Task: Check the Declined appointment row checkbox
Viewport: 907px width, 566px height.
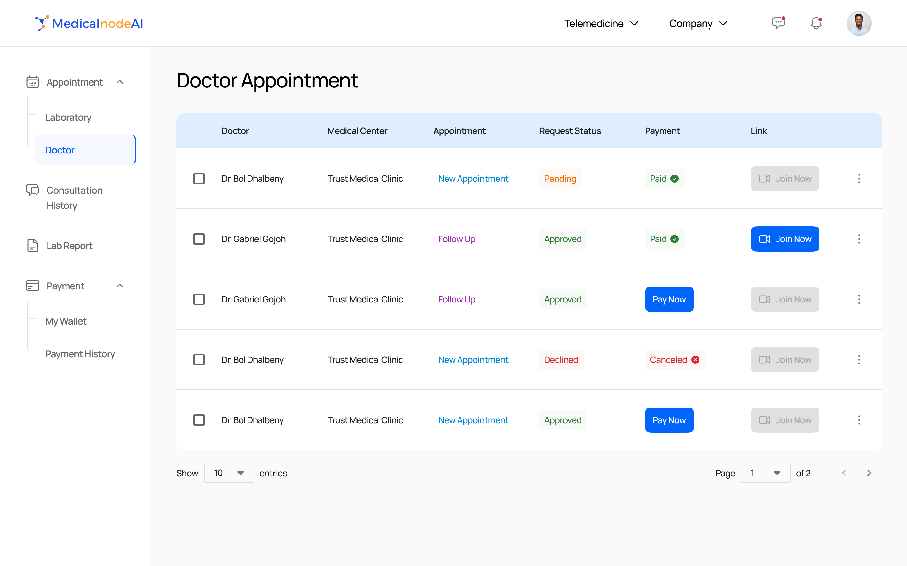Action: coord(199,360)
